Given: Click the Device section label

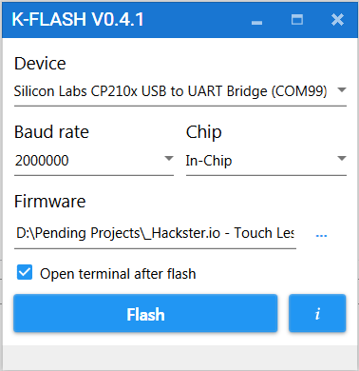Looking at the screenshot, I should [x=40, y=64].
